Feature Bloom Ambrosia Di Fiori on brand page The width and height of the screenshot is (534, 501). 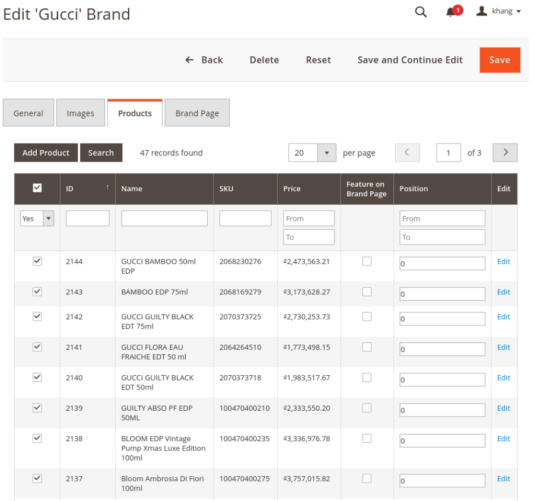click(367, 478)
